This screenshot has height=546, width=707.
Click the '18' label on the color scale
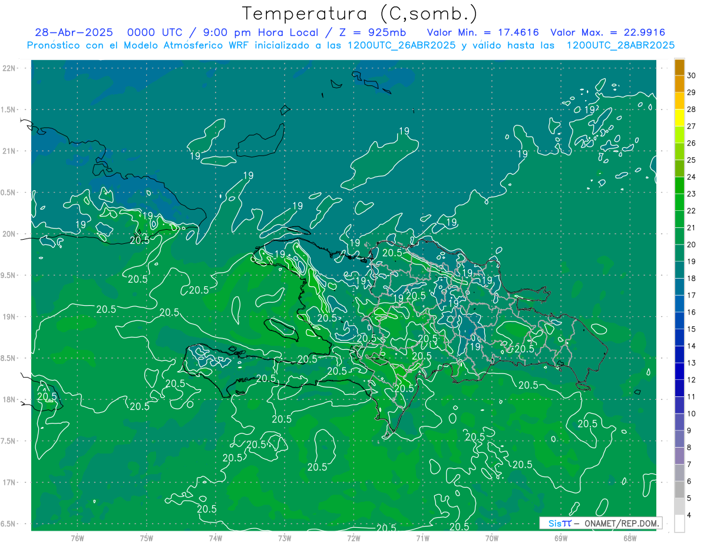(692, 278)
